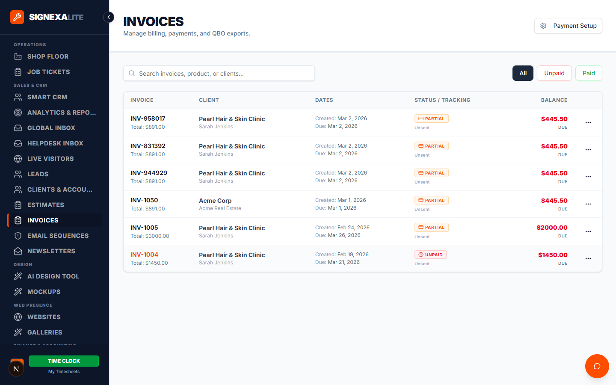Click the Global Inbox tray icon
Screen dimensions: 616x385
pos(18,128)
